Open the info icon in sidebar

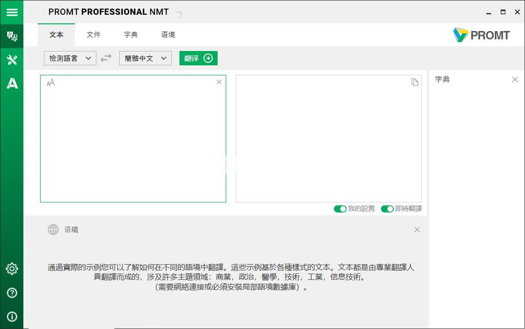tap(12, 317)
